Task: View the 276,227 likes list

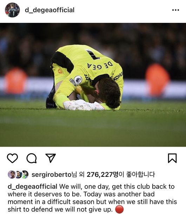Action: [x=100, y=175]
